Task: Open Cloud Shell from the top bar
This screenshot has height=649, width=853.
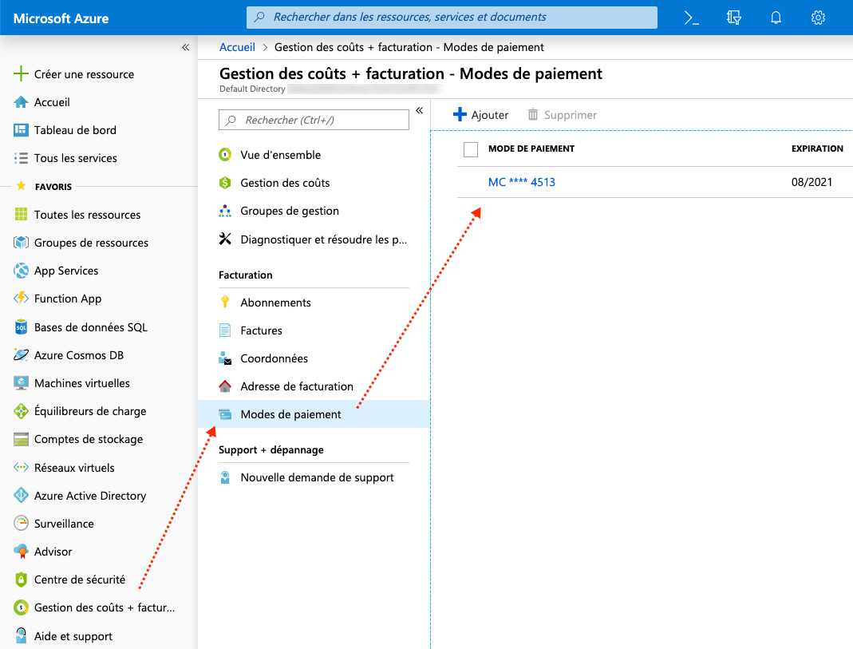Action: pyautogui.click(x=692, y=18)
